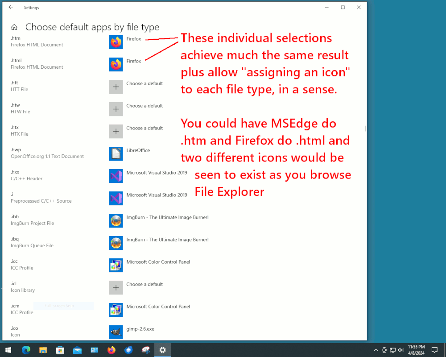Click the '.htm' extension label
The height and width of the screenshot is (357, 446).
[x=16, y=38]
